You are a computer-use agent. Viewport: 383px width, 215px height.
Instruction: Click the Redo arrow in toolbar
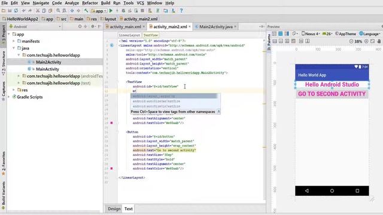pyautogui.click(x=30, y=11)
